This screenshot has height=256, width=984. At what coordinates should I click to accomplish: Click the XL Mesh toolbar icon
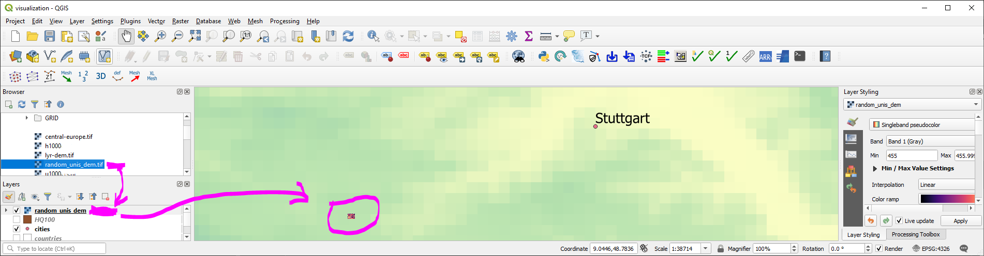(x=152, y=76)
